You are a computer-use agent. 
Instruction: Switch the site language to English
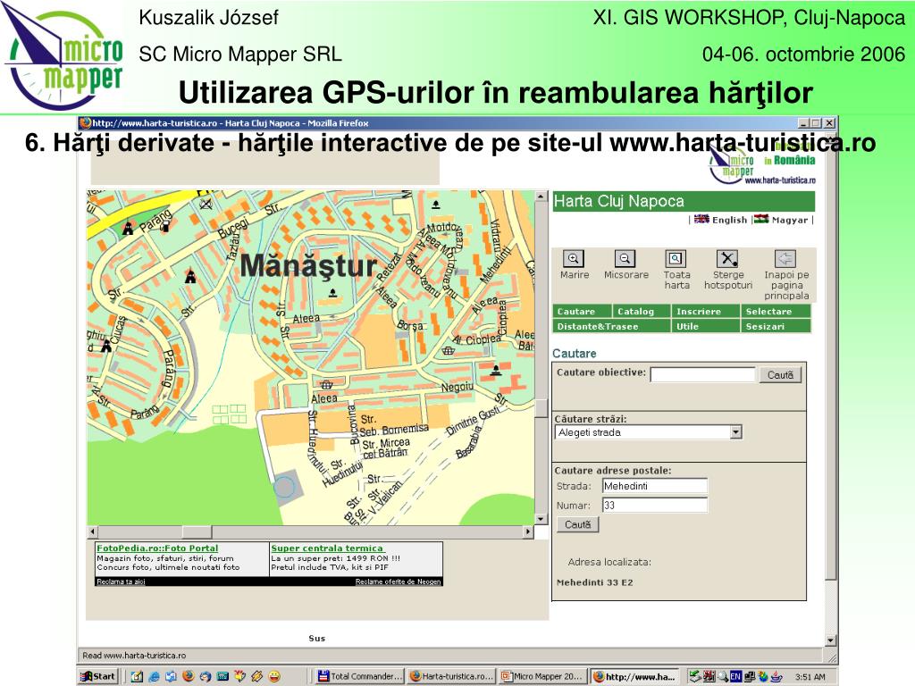[x=729, y=220]
